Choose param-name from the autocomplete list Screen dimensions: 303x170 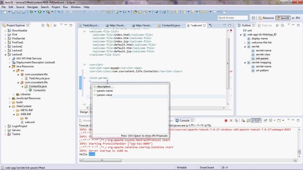point(105,91)
